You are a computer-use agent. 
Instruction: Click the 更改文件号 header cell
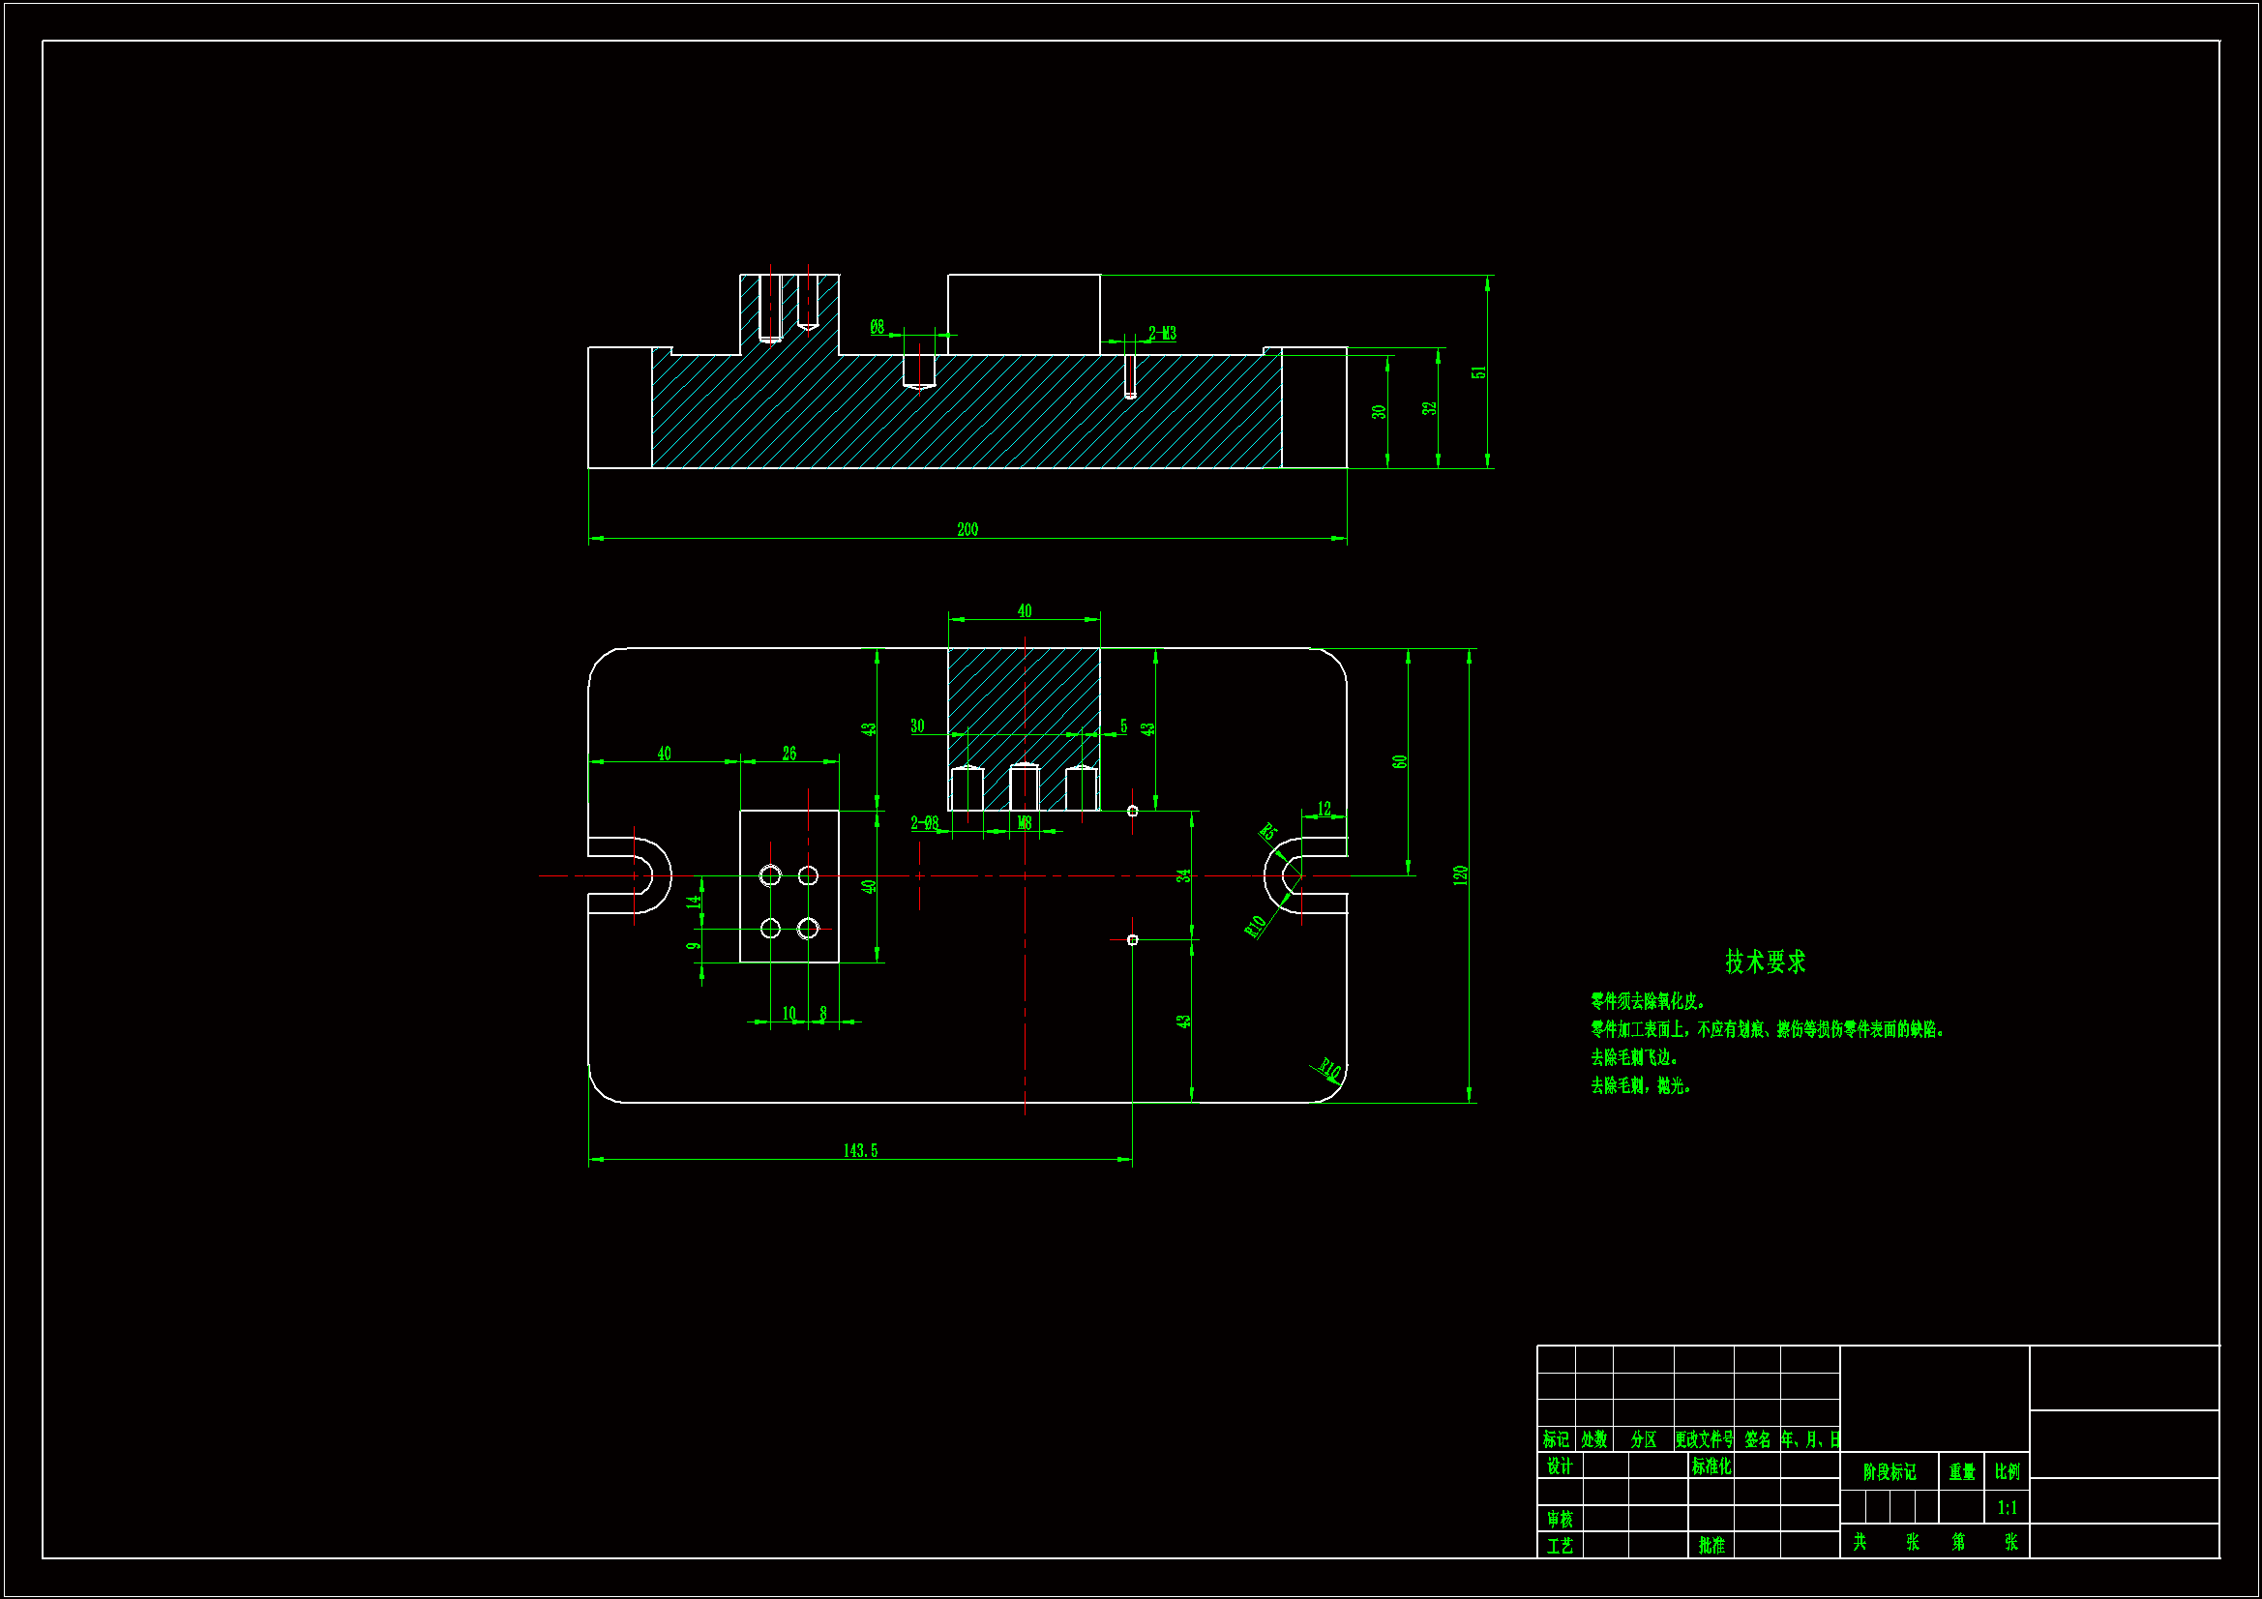coord(1704,1439)
